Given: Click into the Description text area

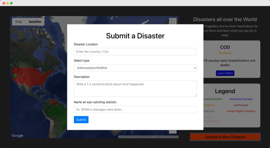Looking at the screenshot, I should coord(135,89).
